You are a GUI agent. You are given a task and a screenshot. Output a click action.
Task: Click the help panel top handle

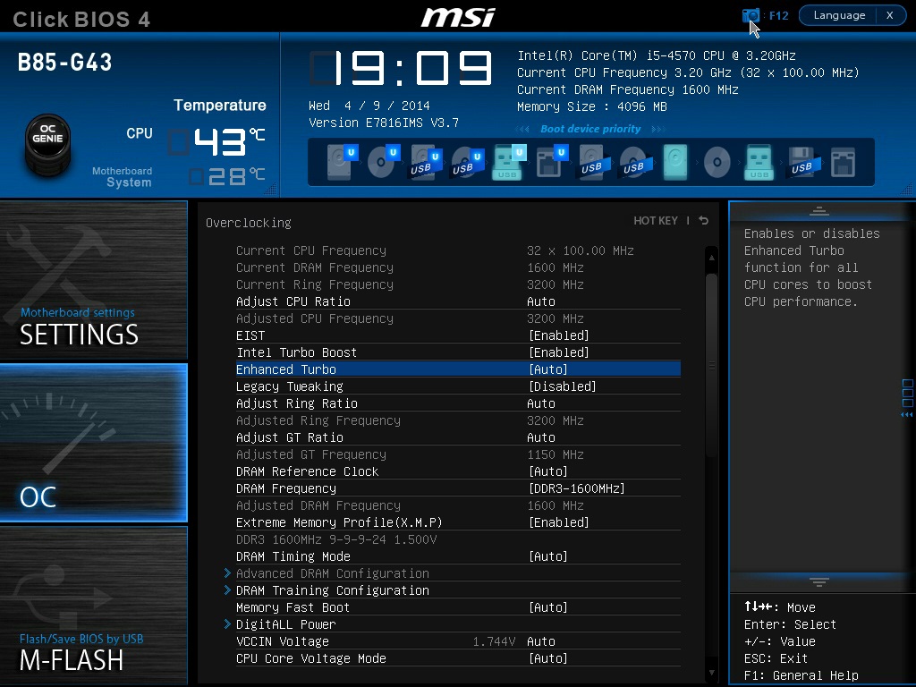tap(819, 210)
